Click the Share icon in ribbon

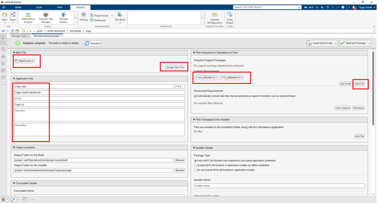(13, 15)
